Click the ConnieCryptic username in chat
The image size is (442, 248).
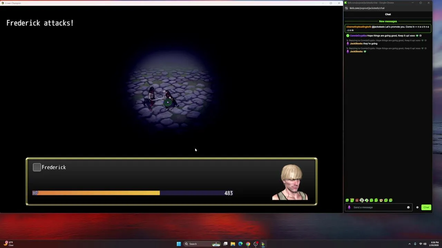pos(358,36)
